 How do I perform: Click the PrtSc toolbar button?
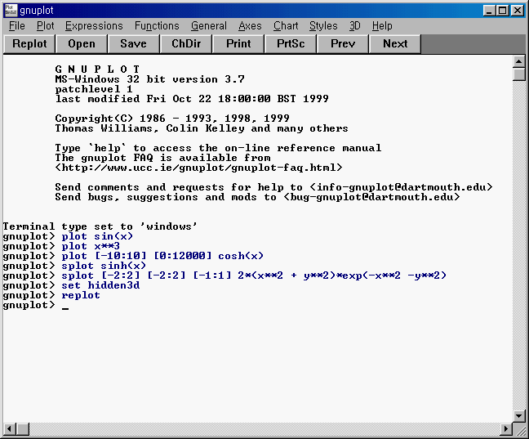[x=291, y=44]
